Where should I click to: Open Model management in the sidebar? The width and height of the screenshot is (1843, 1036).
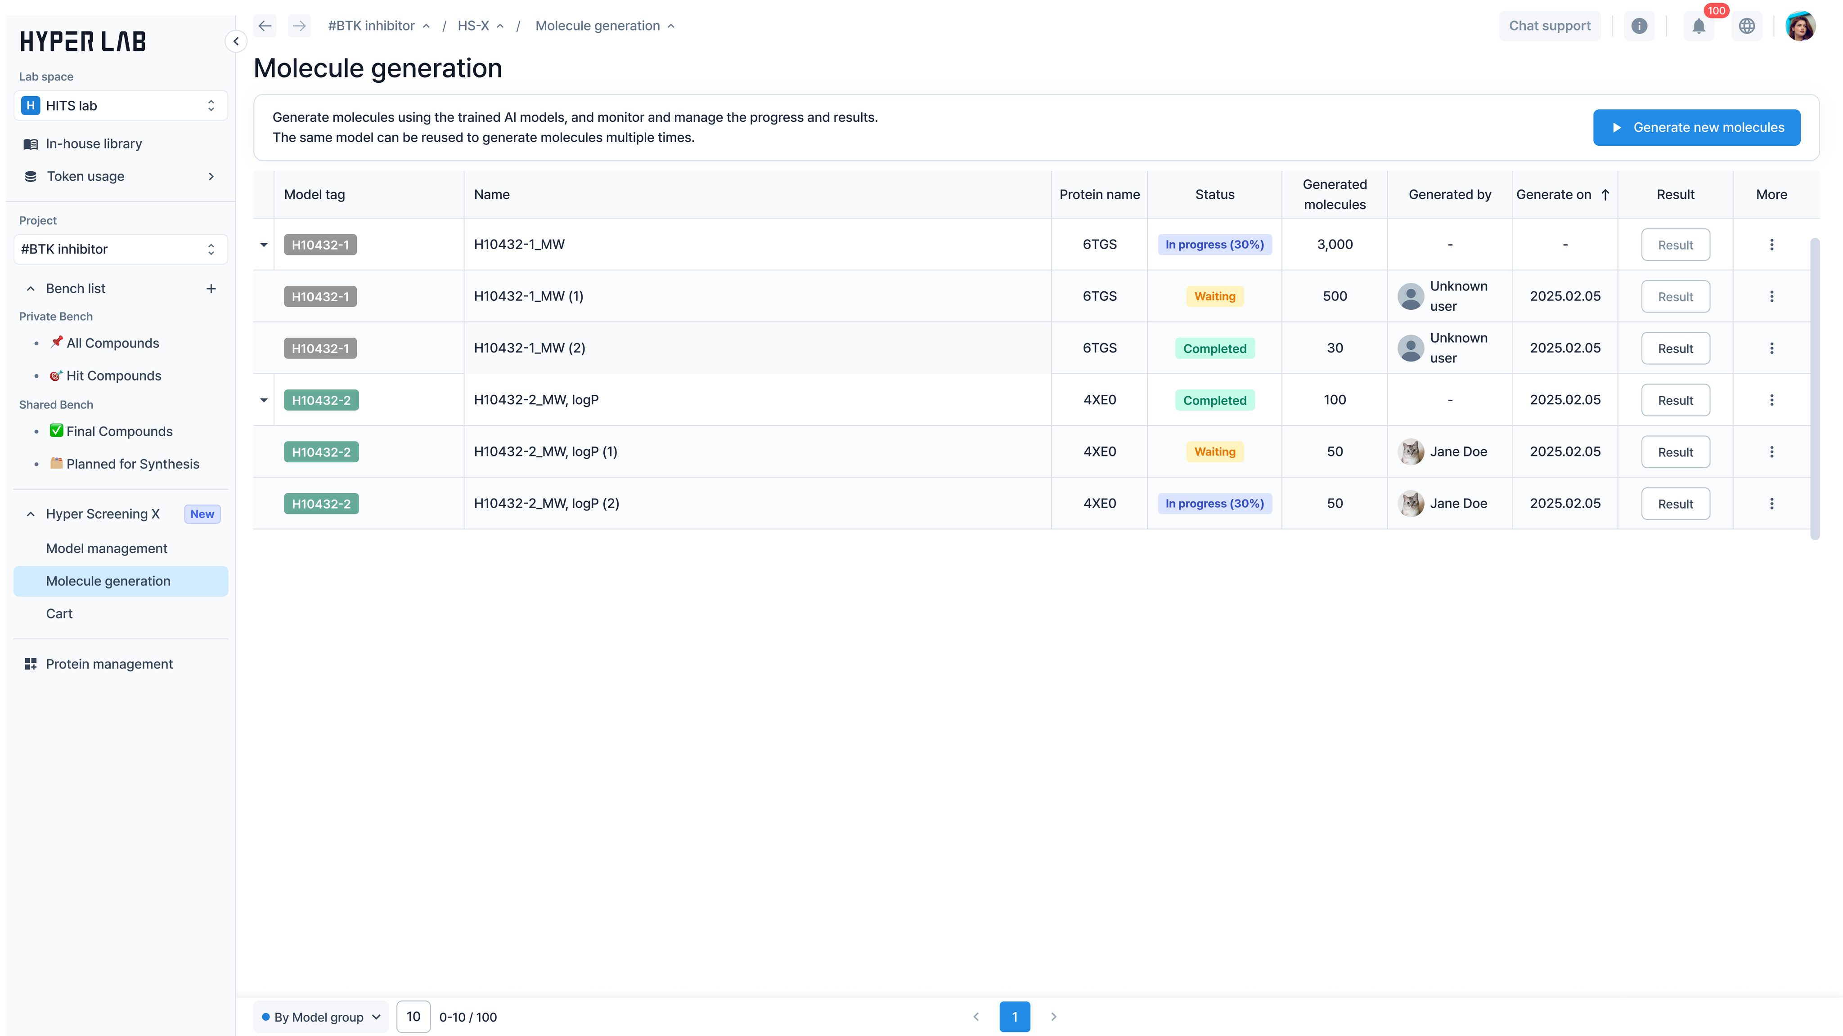pyautogui.click(x=107, y=549)
